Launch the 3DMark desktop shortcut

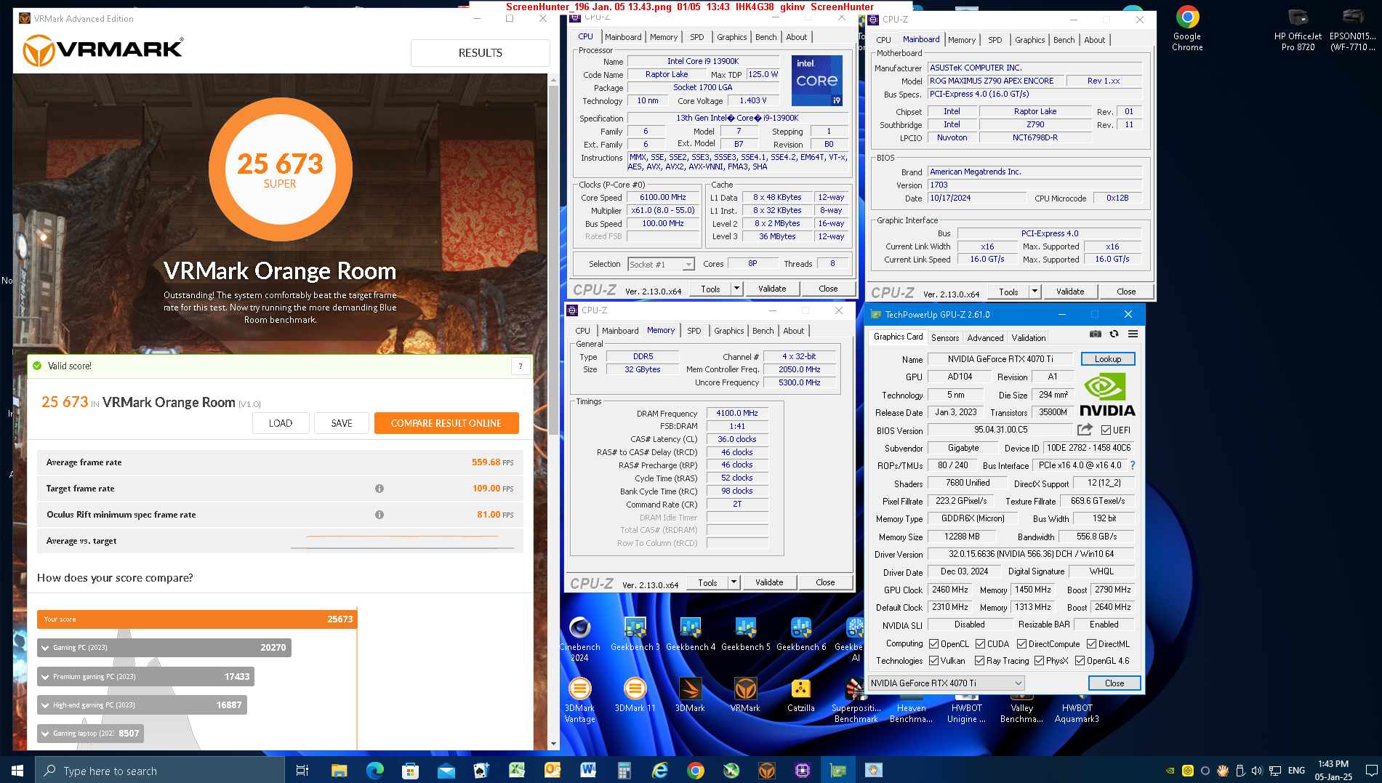[690, 695]
